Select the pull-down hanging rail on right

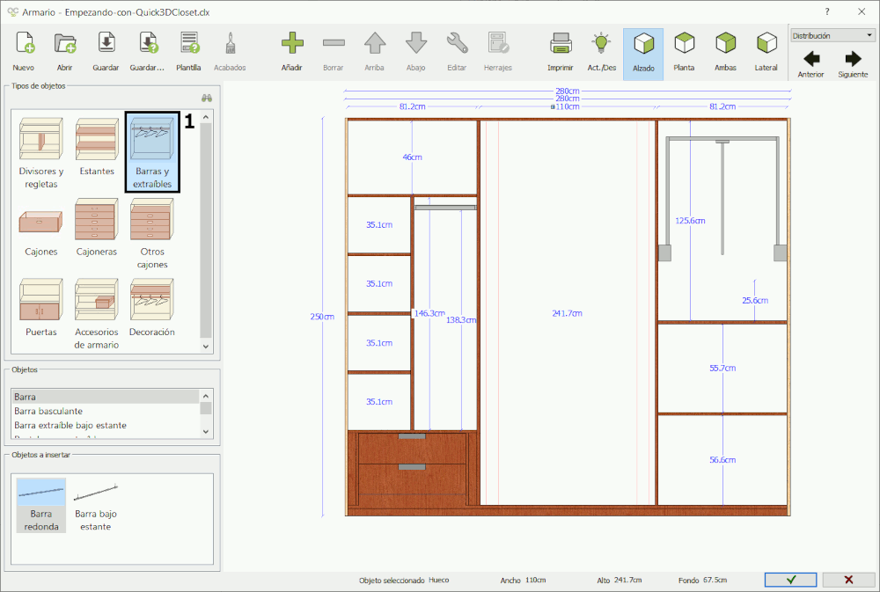pos(722,198)
